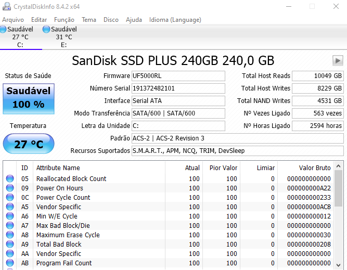
Task: Click raw value 000000000012
Action: pos(309,216)
